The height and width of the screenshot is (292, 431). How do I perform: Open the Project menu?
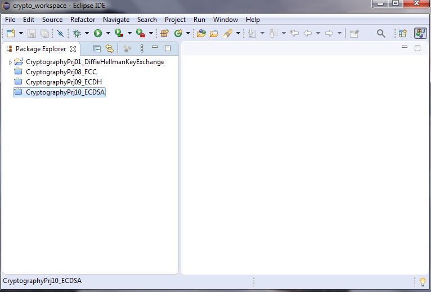click(175, 20)
